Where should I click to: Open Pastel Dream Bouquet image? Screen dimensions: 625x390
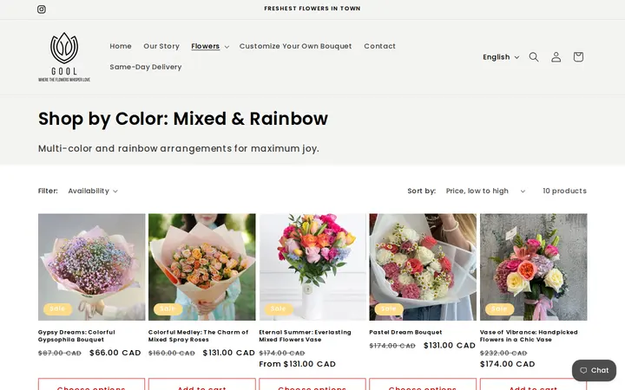423,267
